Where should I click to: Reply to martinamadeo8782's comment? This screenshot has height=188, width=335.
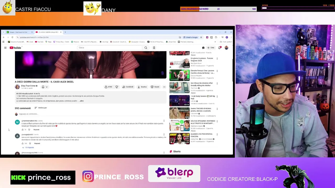pos(36,130)
